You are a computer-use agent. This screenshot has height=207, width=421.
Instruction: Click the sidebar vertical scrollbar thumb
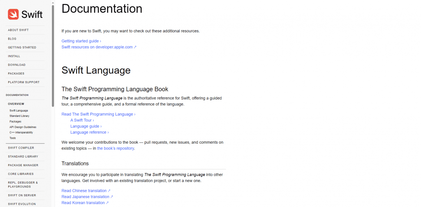(53, 56)
